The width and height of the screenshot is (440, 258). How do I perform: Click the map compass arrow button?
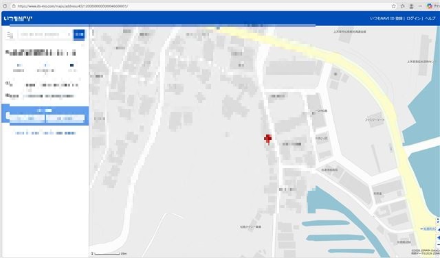pos(438,230)
